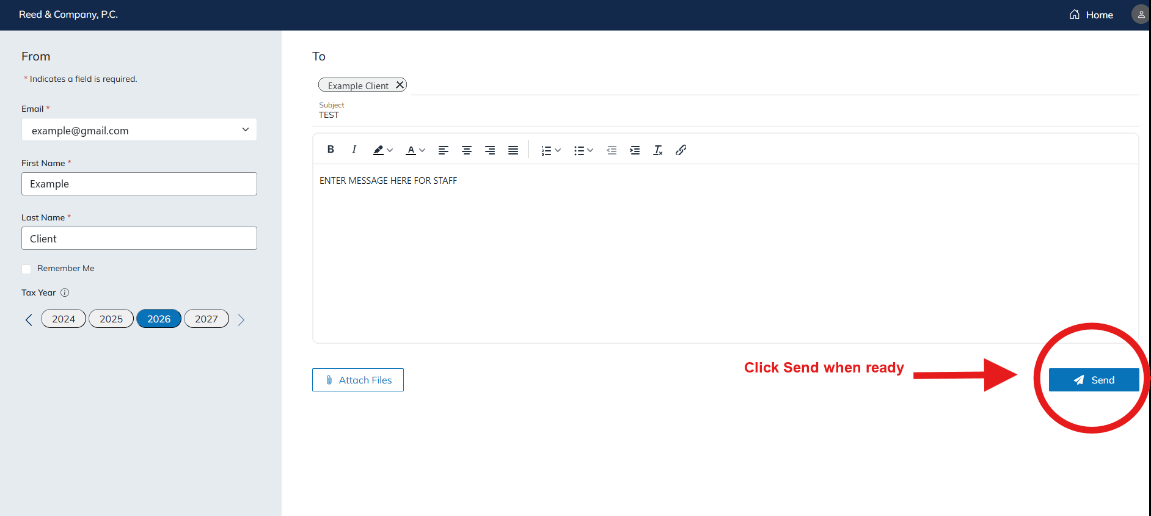Image resolution: width=1151 pixels, height=516 pixels.
Task: Apply the highlight color marker
Action: tap(378, 150)
